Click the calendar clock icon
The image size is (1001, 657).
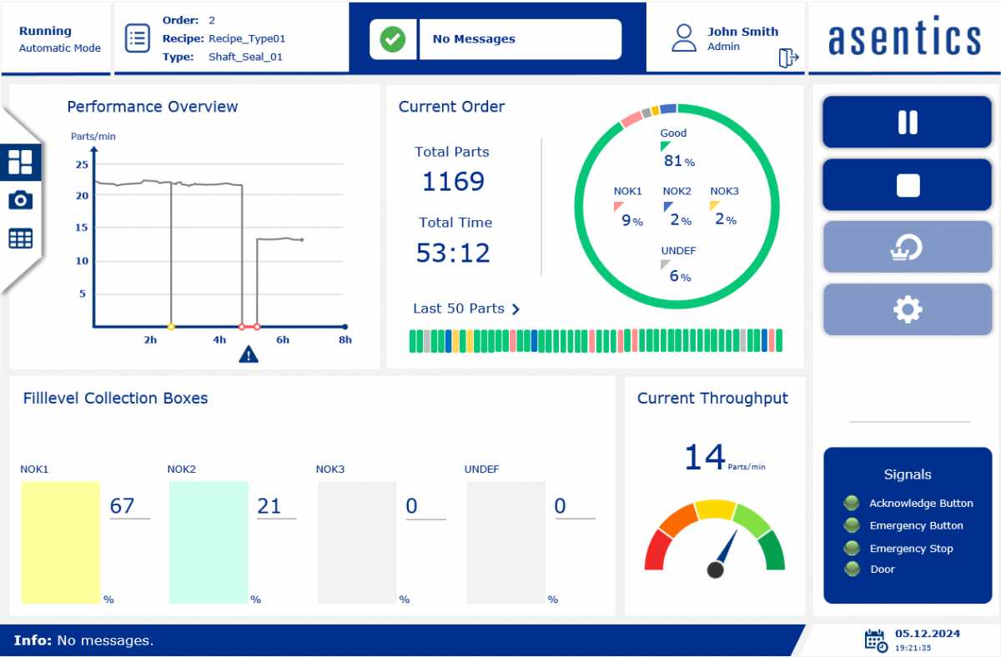point(875,639)
